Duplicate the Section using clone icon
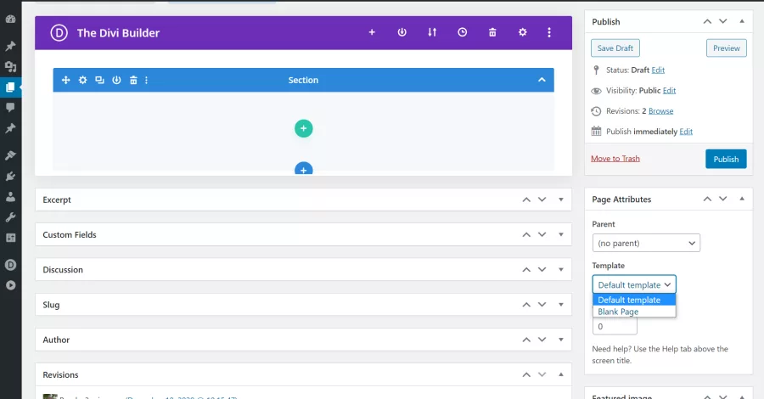Screen dimensions: 764x399 click(x=99, y=80)
